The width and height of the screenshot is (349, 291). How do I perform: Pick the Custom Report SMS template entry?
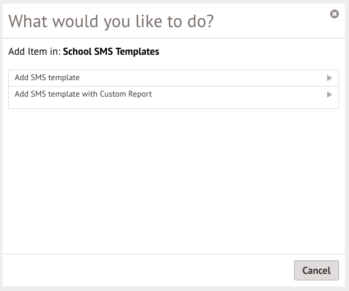click(174, 97)
